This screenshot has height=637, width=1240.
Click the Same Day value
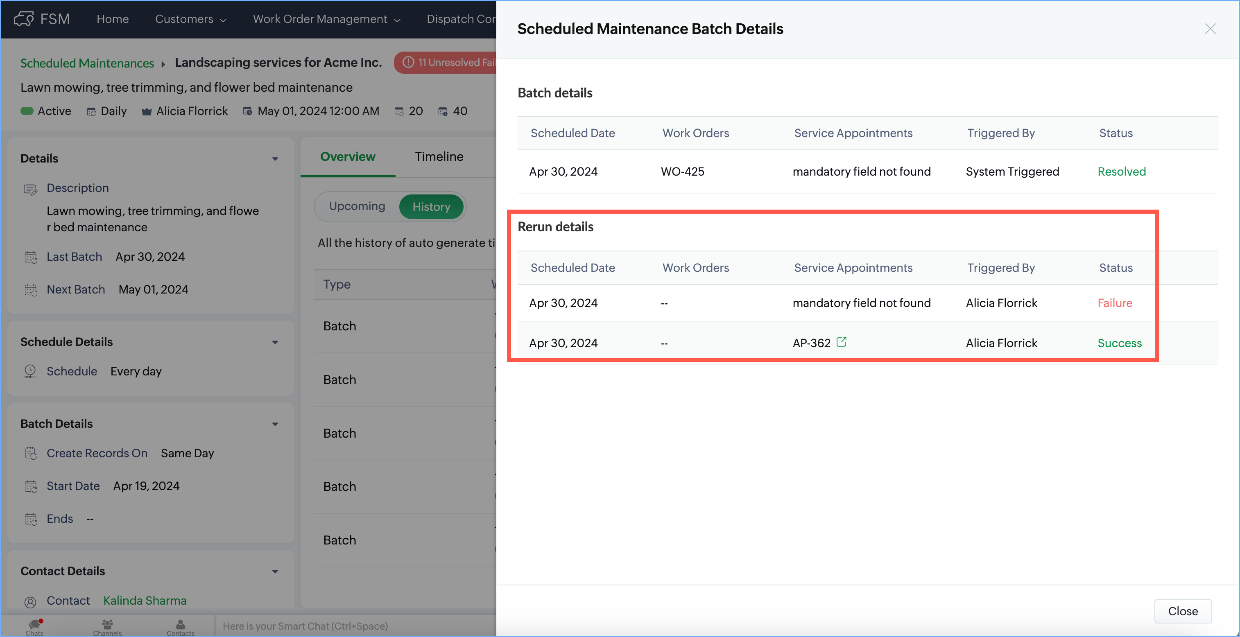[x=187, y=453]
